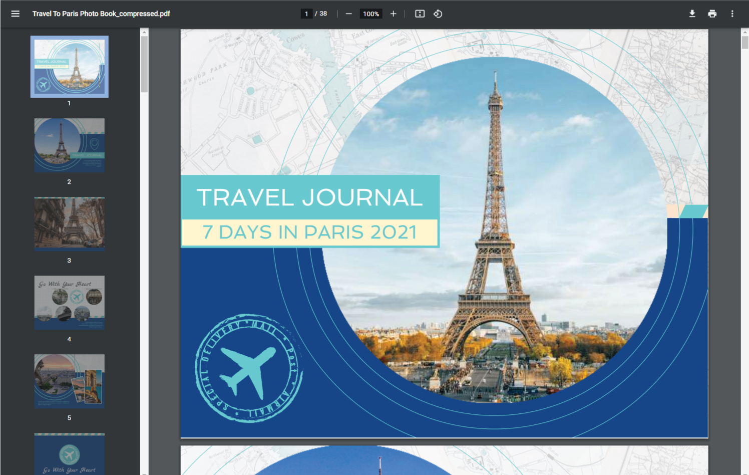This screenshot has width=749, height=475.
Task: Go to page 3 thumbnail
Action: click(x=70, y=224)
